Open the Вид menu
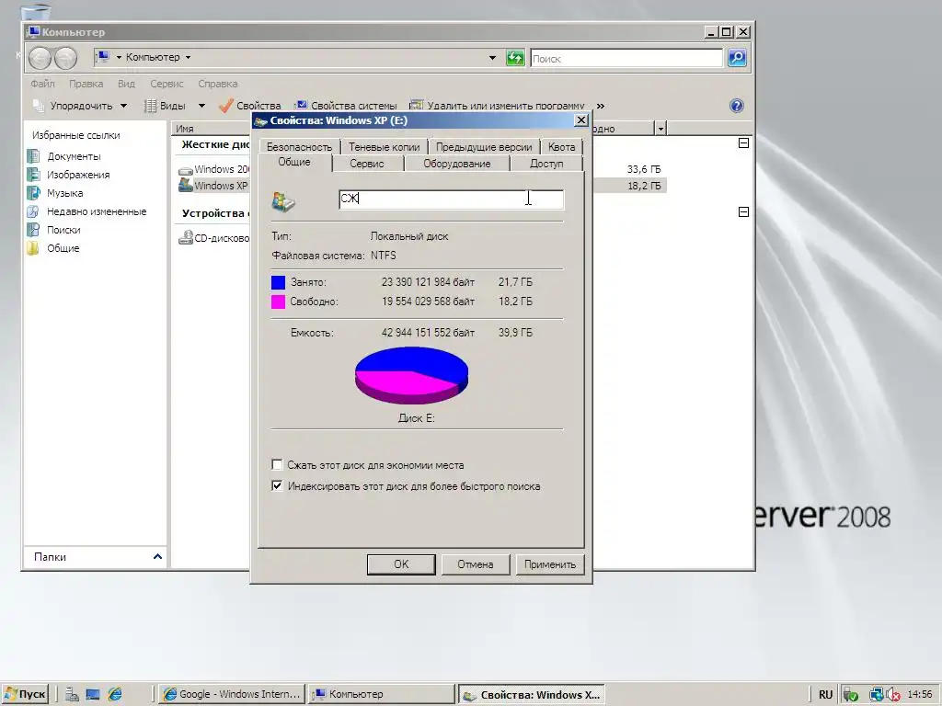Screen dimensions: 942x706 126,84
